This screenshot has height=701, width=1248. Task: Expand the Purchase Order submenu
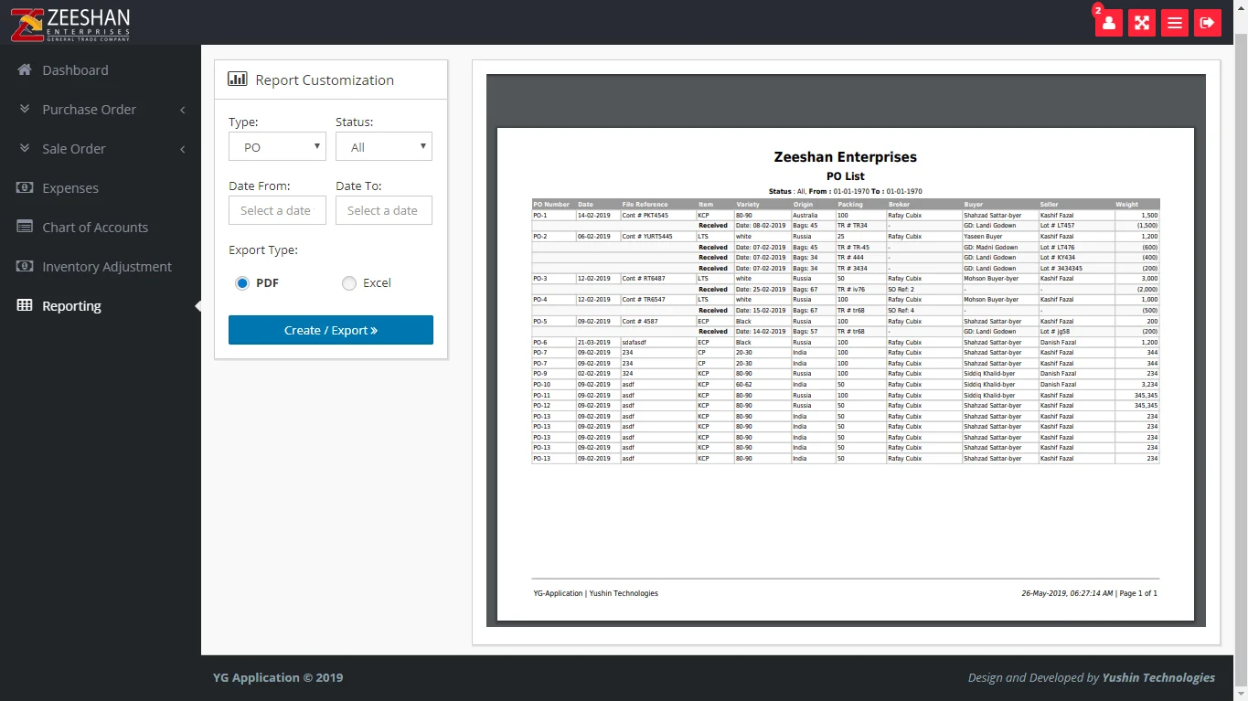click(89, 110)
